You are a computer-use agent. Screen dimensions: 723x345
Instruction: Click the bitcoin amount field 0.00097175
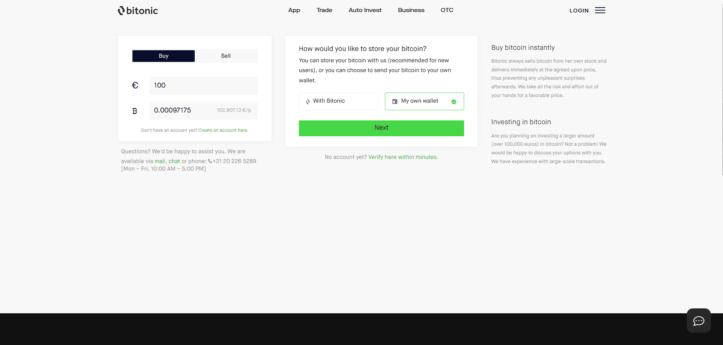[204, 111]
